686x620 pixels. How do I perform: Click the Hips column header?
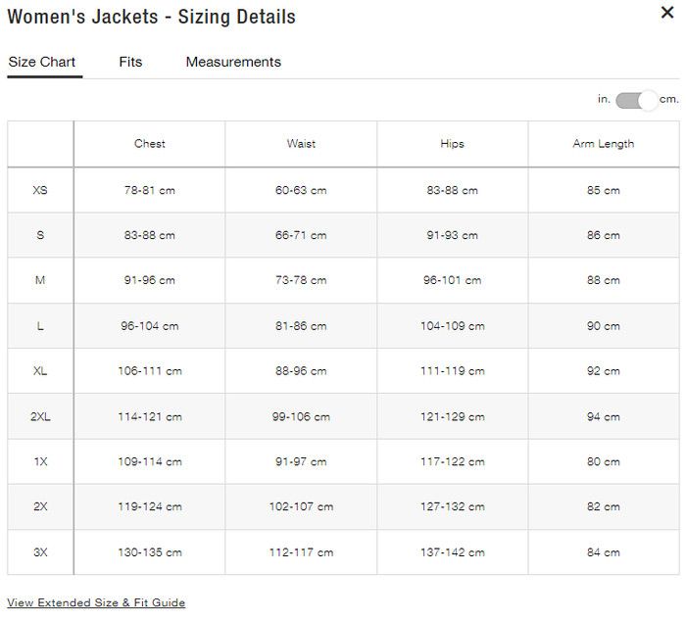click(452, 144)
